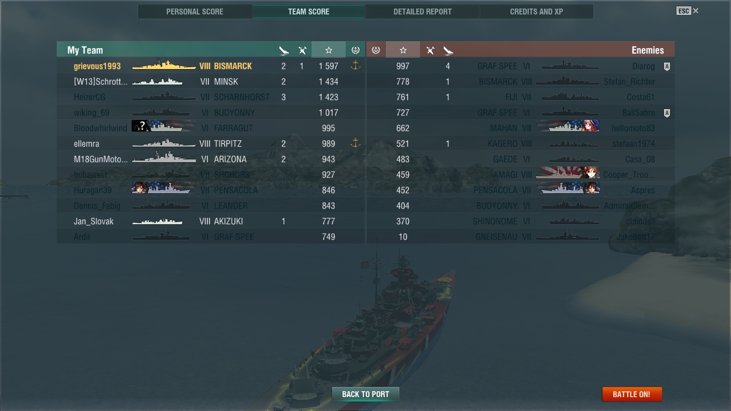Viewport: 731px width, 411px height.
Task: Close results with the ESC button
Action: [x=688, y=11]
